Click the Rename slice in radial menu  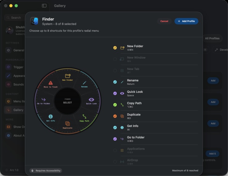(84, 84)
